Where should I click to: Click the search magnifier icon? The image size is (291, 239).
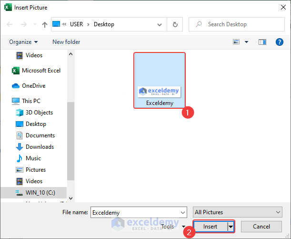point(199,24)
